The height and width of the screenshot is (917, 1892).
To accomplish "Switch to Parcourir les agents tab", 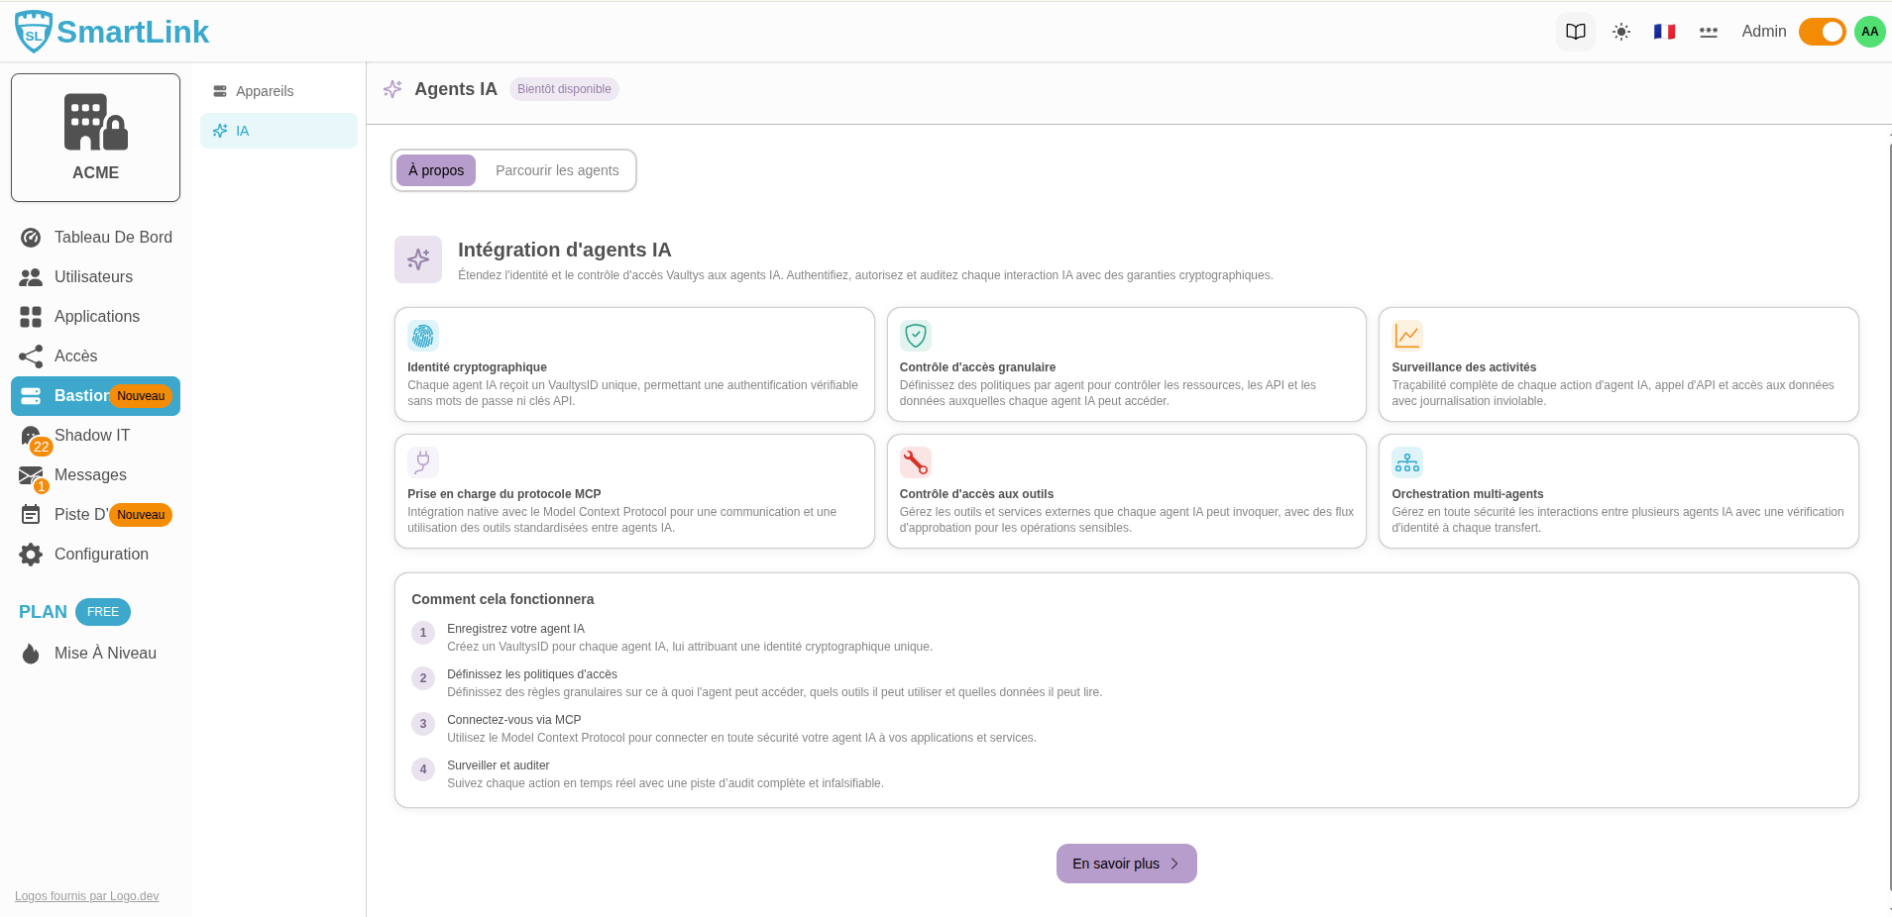I will tap(557, 170).
